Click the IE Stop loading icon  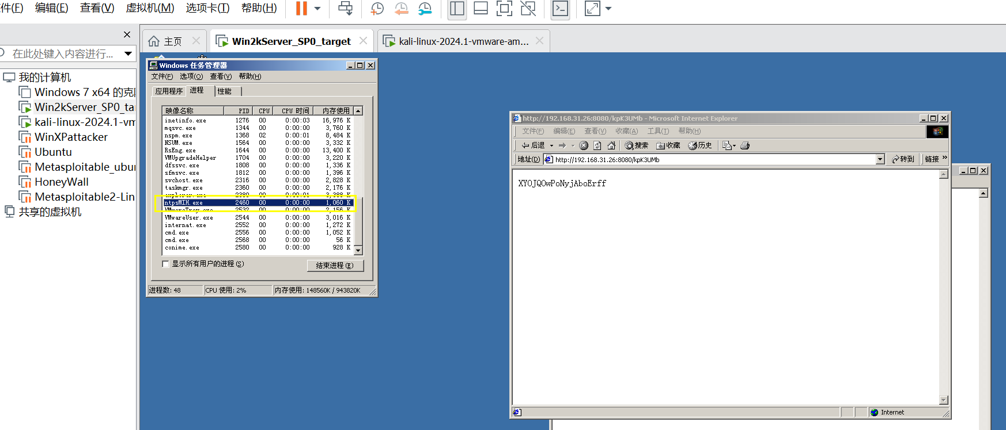tap(584, 145)
